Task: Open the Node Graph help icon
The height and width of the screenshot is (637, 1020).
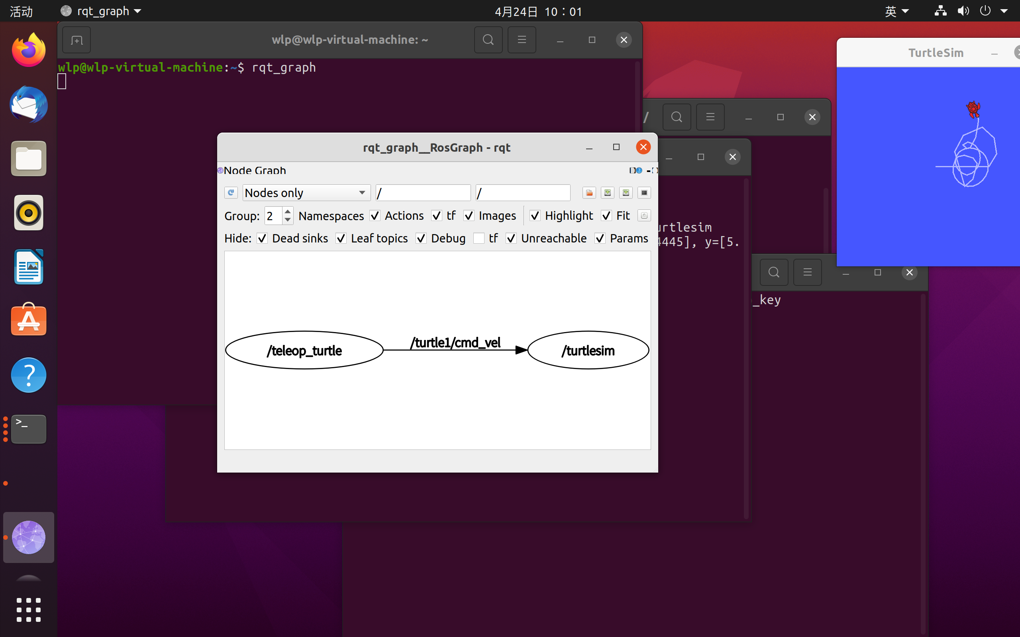Action: coord(639,170)
